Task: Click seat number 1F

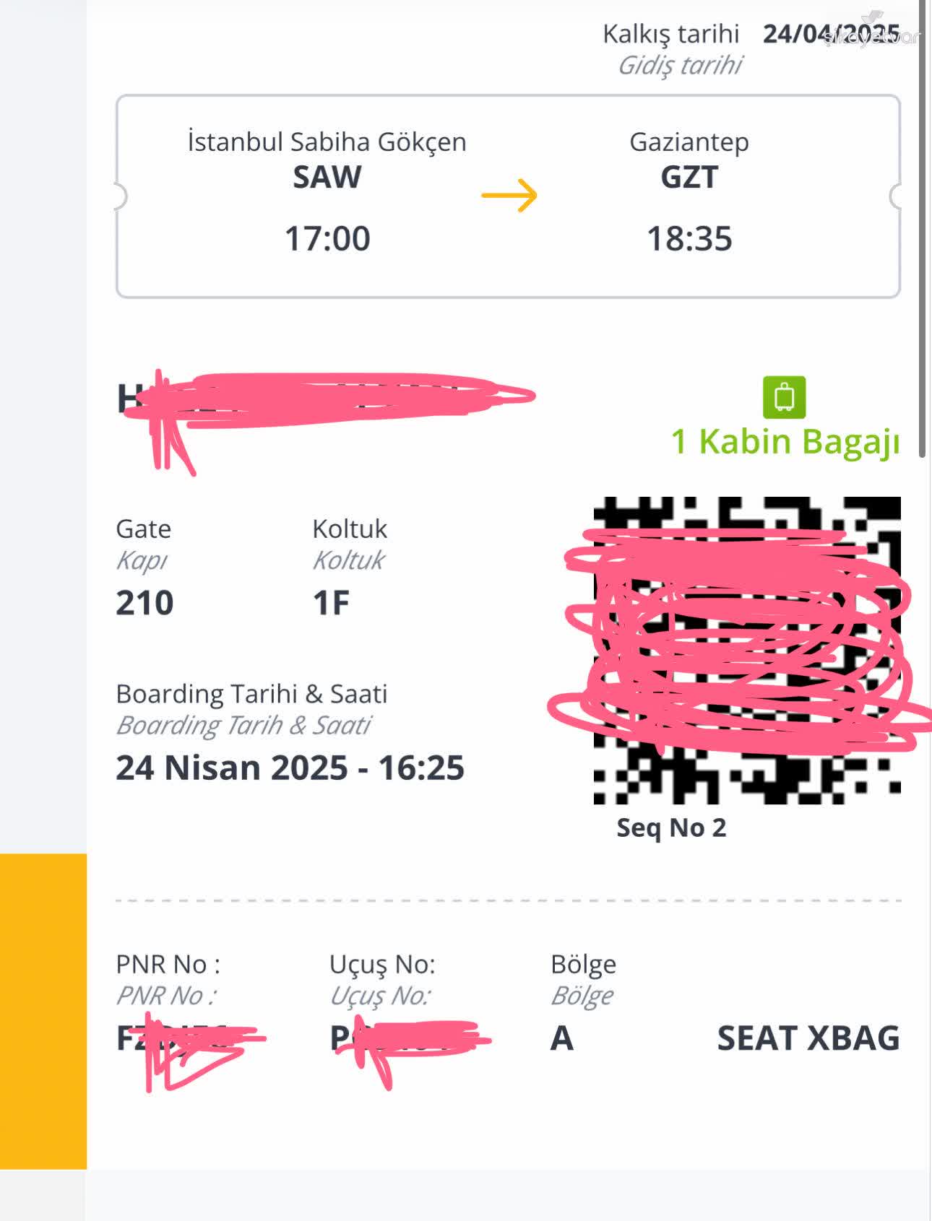Action: pos(331,603)
